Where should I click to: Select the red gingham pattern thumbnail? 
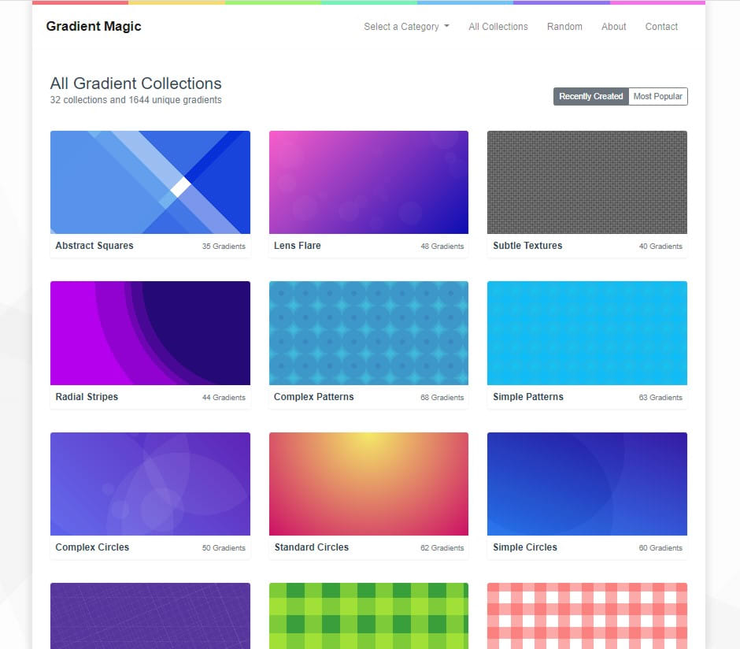click(586, 615)
